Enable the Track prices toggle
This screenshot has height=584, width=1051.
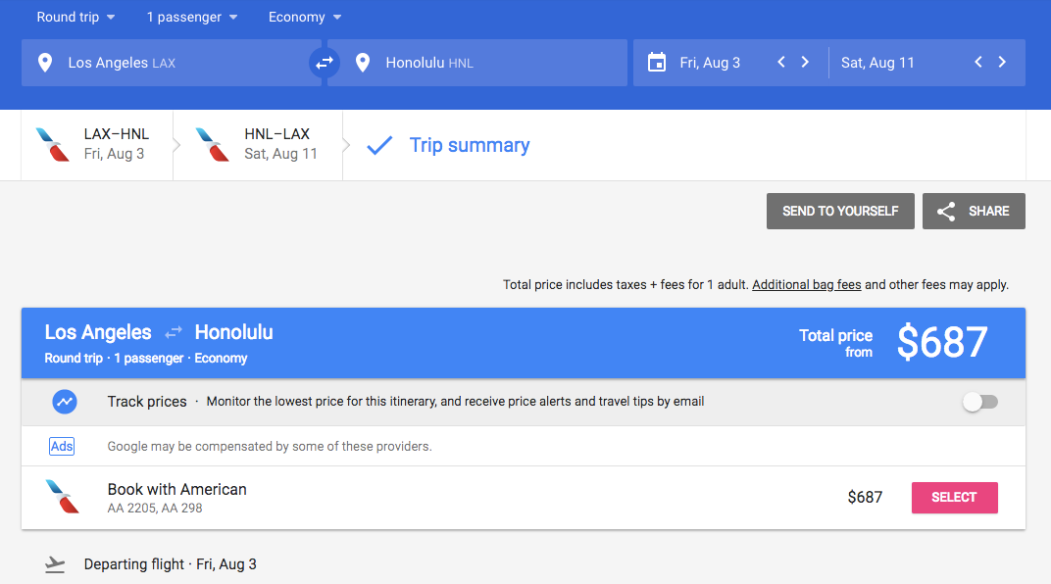point(980,402)
